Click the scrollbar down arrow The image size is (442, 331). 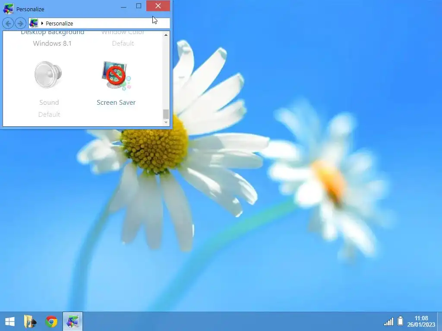[x=166, y=122]
